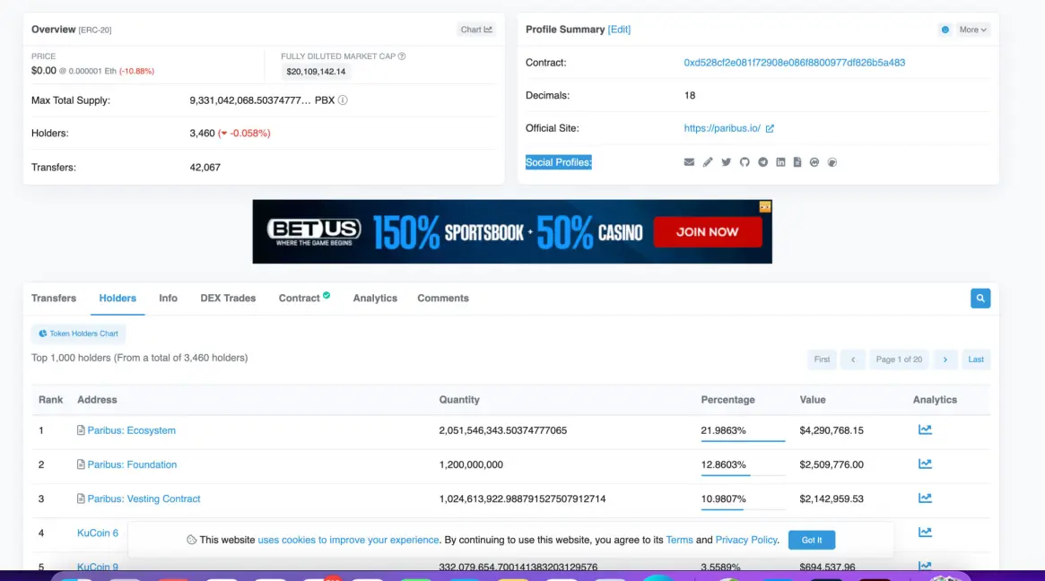The width and height of the screenshot is (1045, 581).
Task: Click the Percentage column header
Action: (x=727, y=400)
